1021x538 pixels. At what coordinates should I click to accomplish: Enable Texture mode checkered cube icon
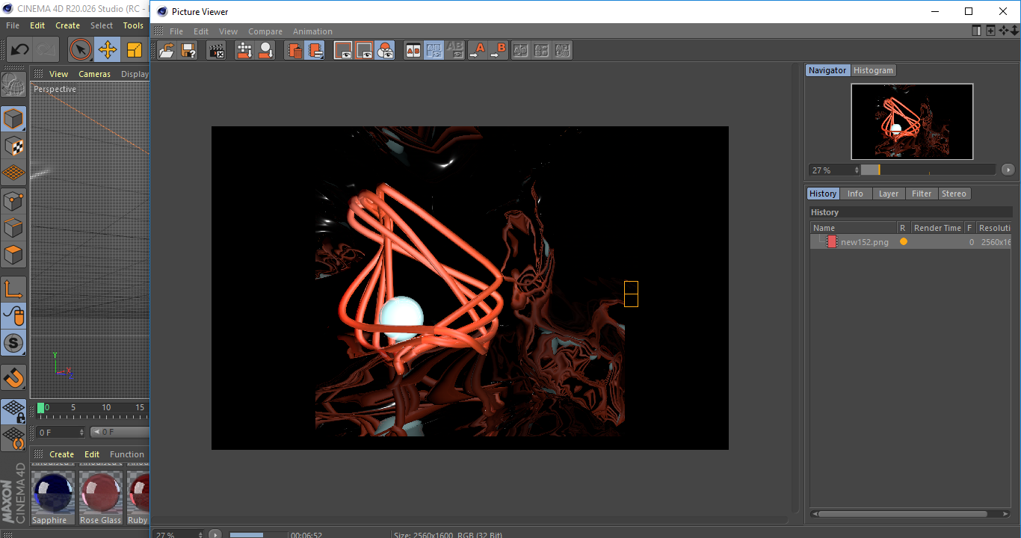pos(13,146)
